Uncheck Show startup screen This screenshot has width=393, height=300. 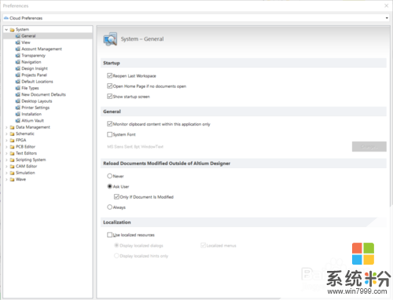(110, 97)
